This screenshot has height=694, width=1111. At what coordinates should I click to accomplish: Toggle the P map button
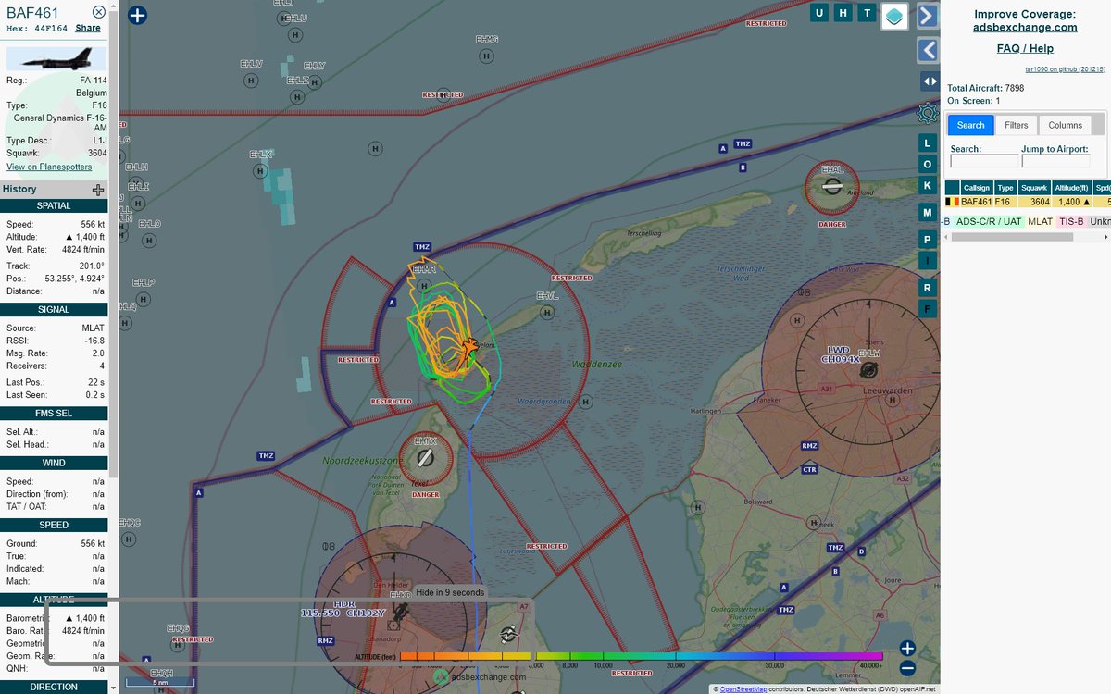928,240
